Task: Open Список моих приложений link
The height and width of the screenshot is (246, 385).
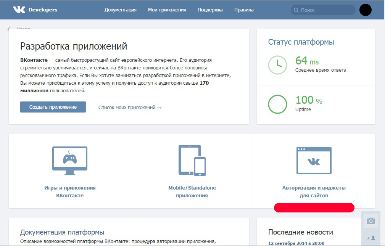Action: click(x=130, y=107)
